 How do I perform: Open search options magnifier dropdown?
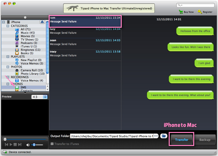180,5
